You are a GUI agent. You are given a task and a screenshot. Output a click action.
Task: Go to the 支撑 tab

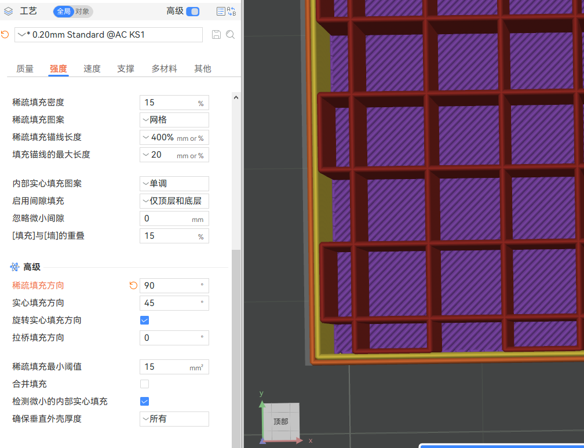pos(126,68)
